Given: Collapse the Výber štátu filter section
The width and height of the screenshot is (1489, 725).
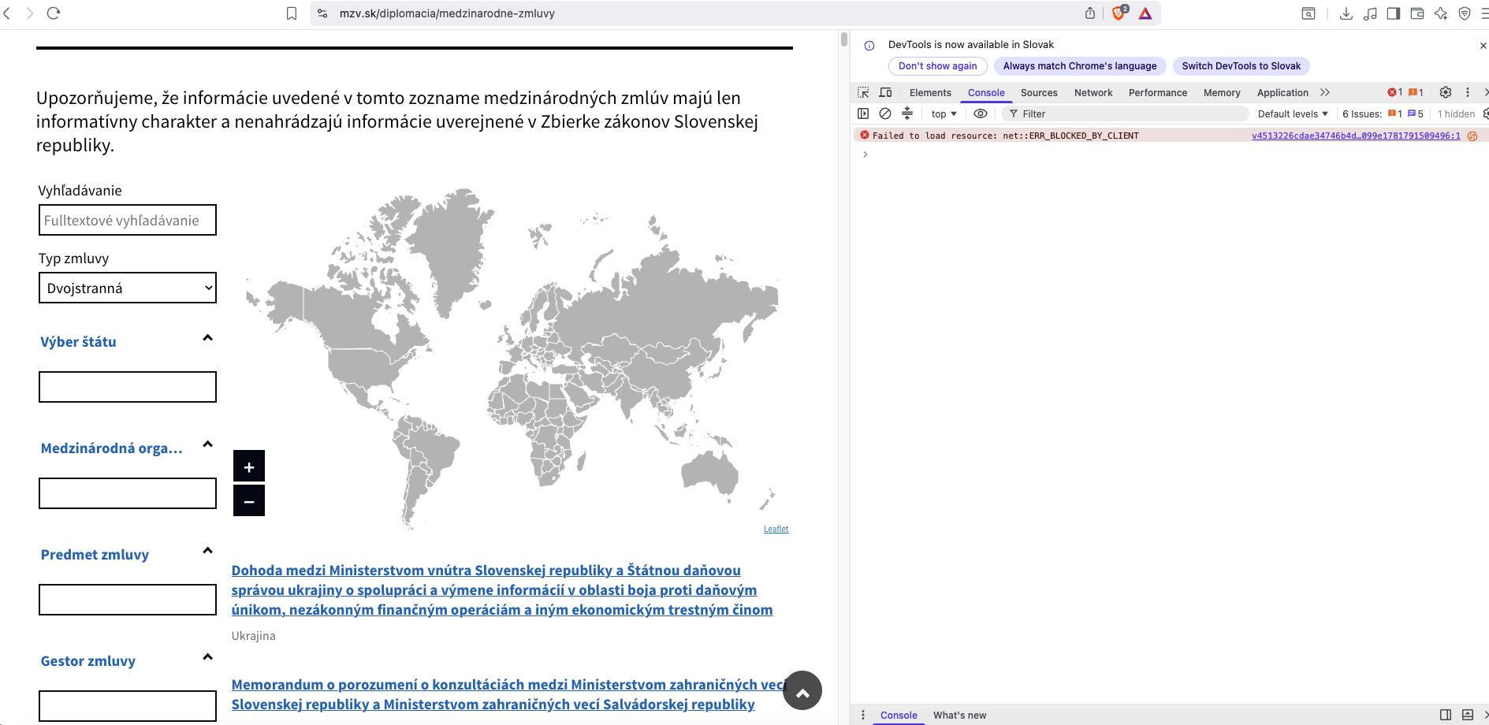Looking at the screenshot, I should [207, 338].
